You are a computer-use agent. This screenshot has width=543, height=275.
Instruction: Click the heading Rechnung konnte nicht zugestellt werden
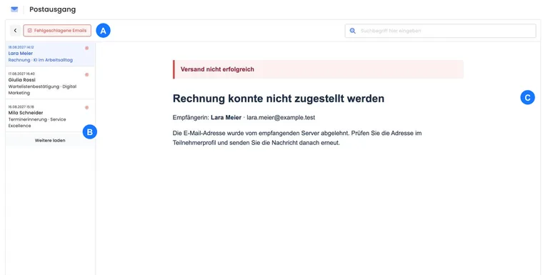coord(279,99)
